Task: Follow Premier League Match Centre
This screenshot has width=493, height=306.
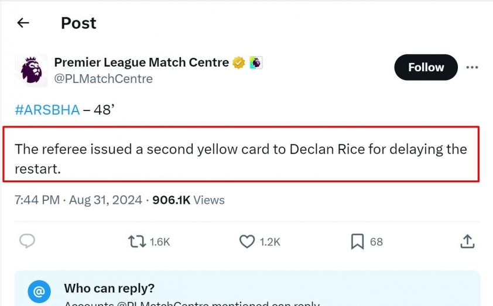Action: 426,67
